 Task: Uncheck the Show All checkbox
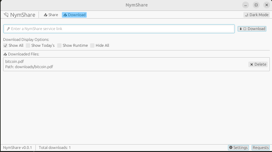pos(5,46)
